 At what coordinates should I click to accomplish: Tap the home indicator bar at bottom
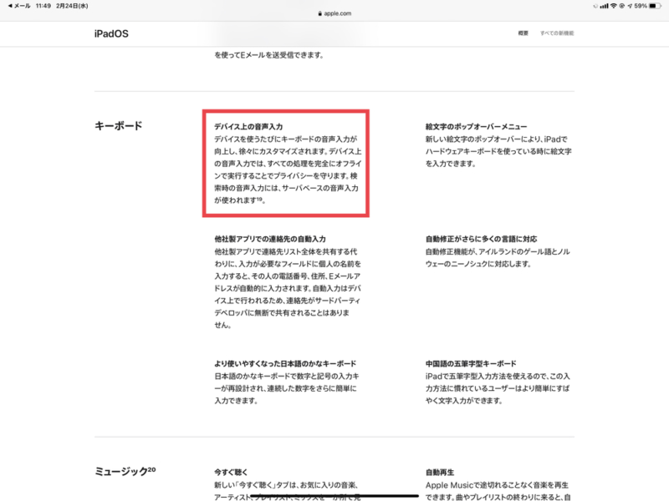click(334, 496)
